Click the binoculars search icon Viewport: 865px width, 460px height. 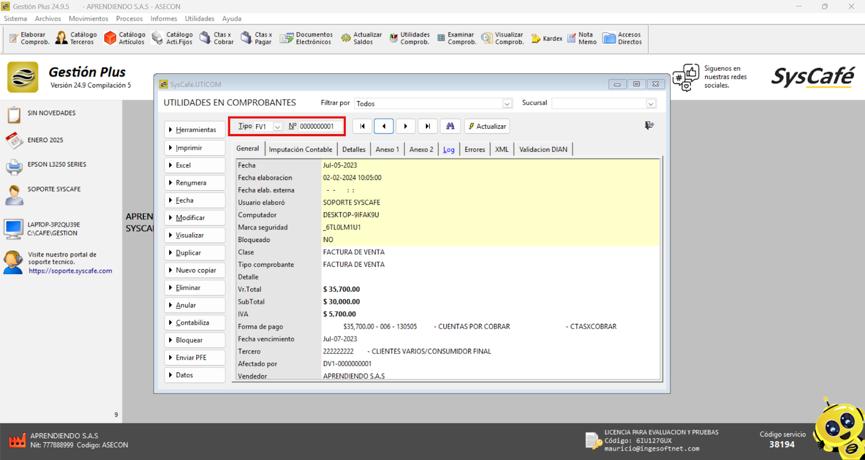(x=450, y=126)
